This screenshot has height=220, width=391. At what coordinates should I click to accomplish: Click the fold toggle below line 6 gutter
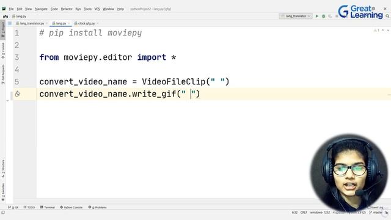click(7, 101)
